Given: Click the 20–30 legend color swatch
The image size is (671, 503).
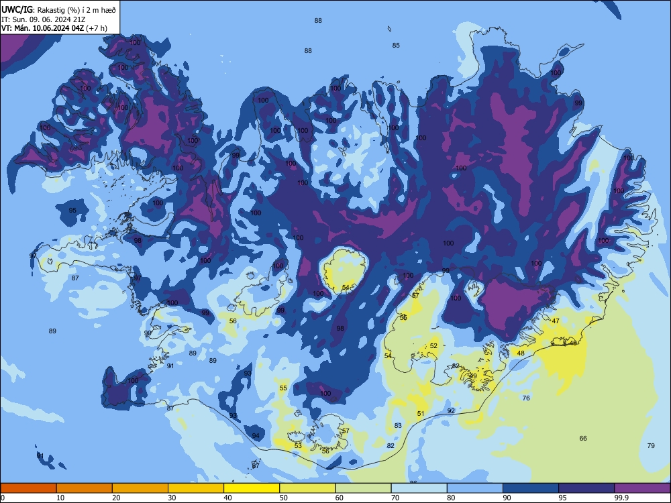Looking at the screenshot, I should (140, 488).
